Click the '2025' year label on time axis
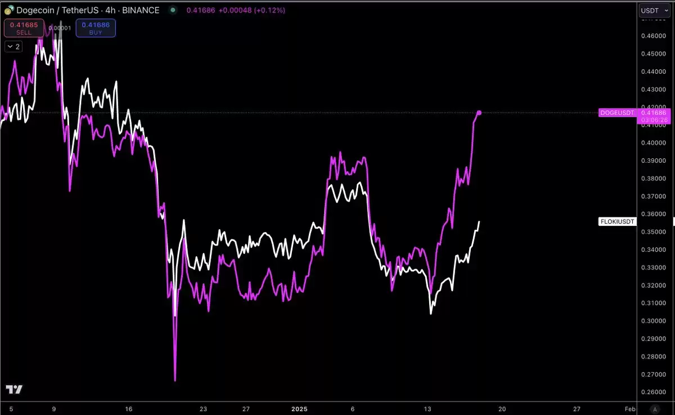 [299, 409]
